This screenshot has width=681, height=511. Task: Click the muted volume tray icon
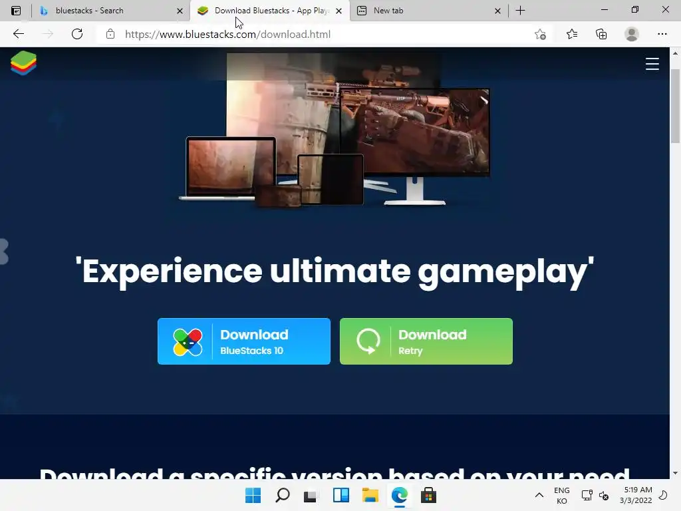point(604,495)
